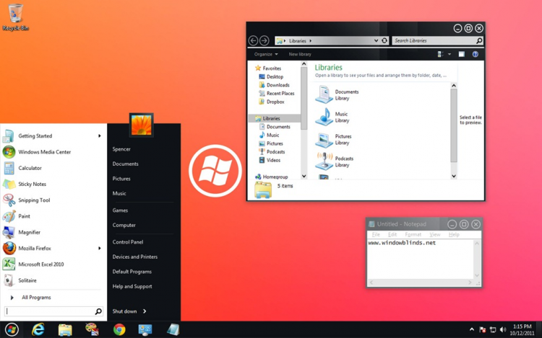
Task: Click the Start menu search input field
Action: pyautogui.click(x=49, y=311)
